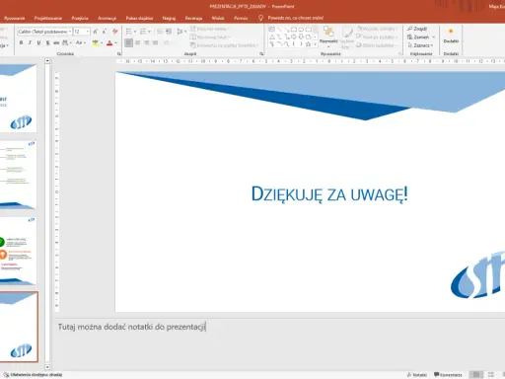Open accessibility status in status bar

coord(33,375)
